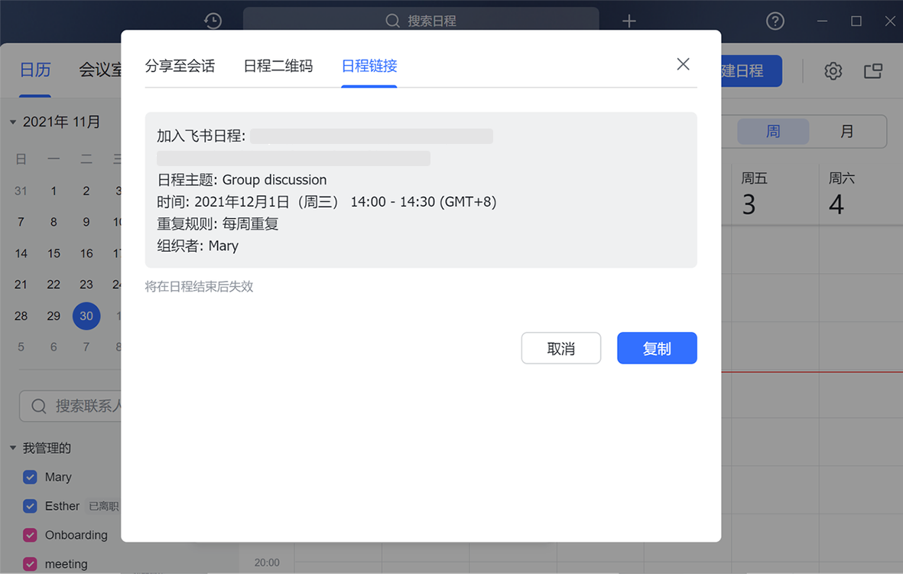
Task: Toggle the Mary calendar checkbox
Action: (30, 477)
